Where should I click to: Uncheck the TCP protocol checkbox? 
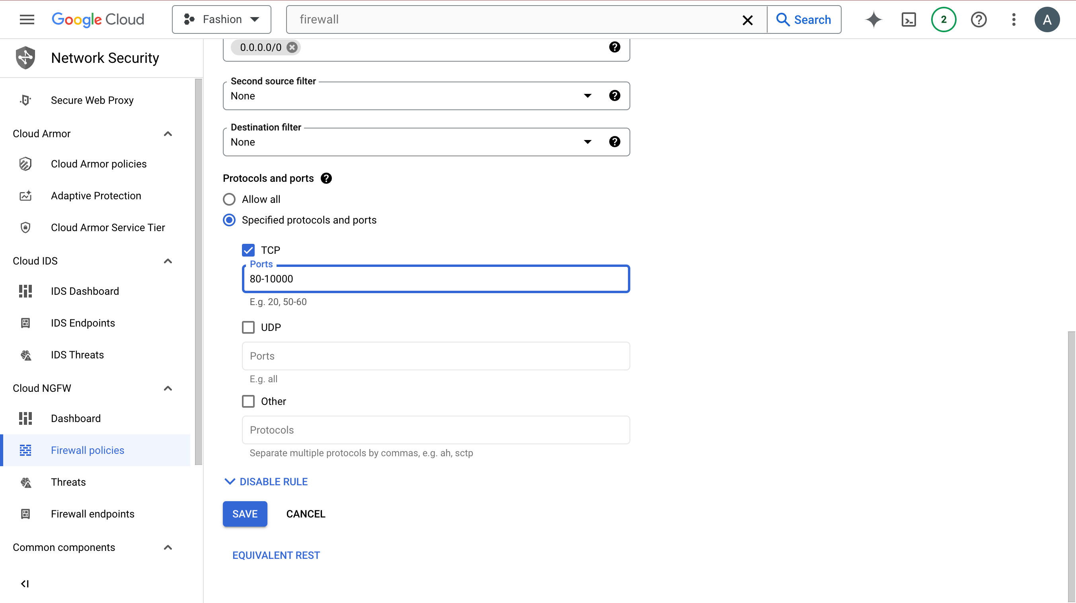point(248,250)
